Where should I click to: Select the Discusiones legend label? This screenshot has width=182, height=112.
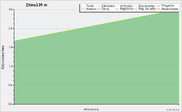(x=147, y=6)
